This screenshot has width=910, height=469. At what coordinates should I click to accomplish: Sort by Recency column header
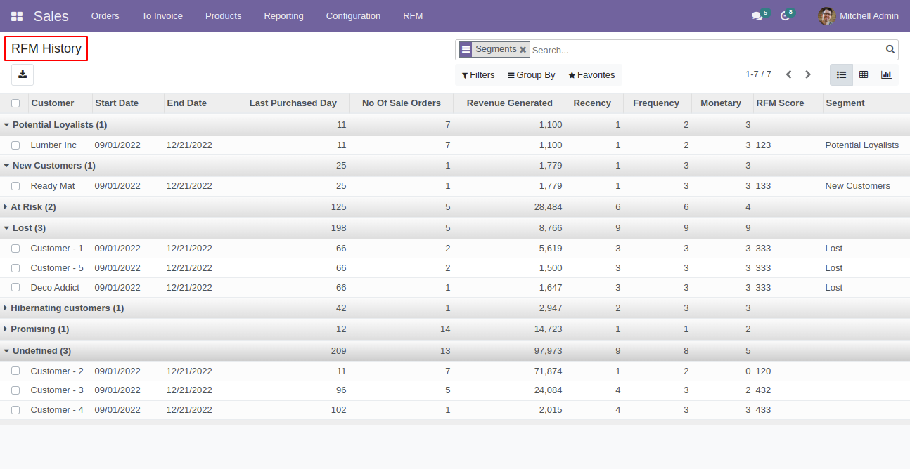point(594,103)
